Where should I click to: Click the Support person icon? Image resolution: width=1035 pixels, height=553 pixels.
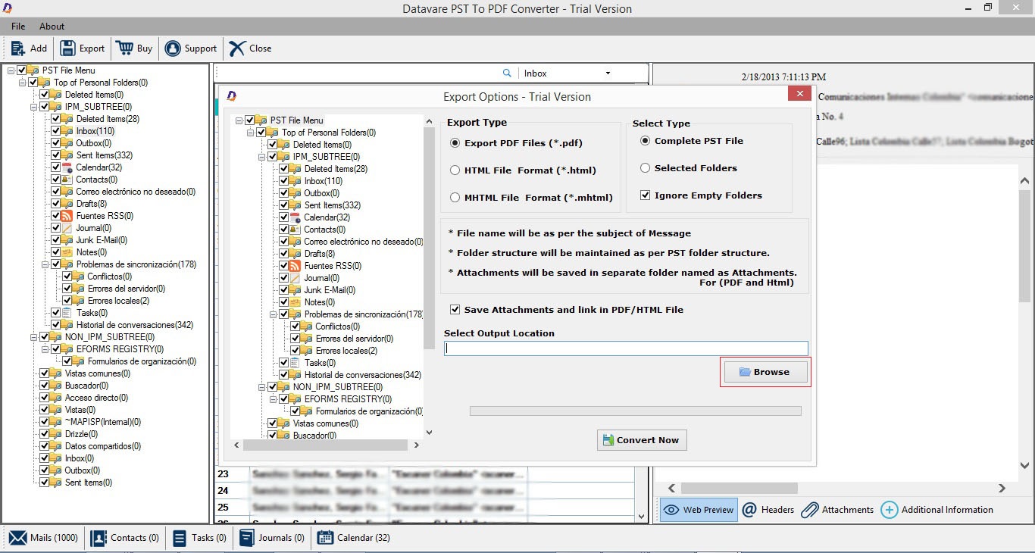point(173,48)
